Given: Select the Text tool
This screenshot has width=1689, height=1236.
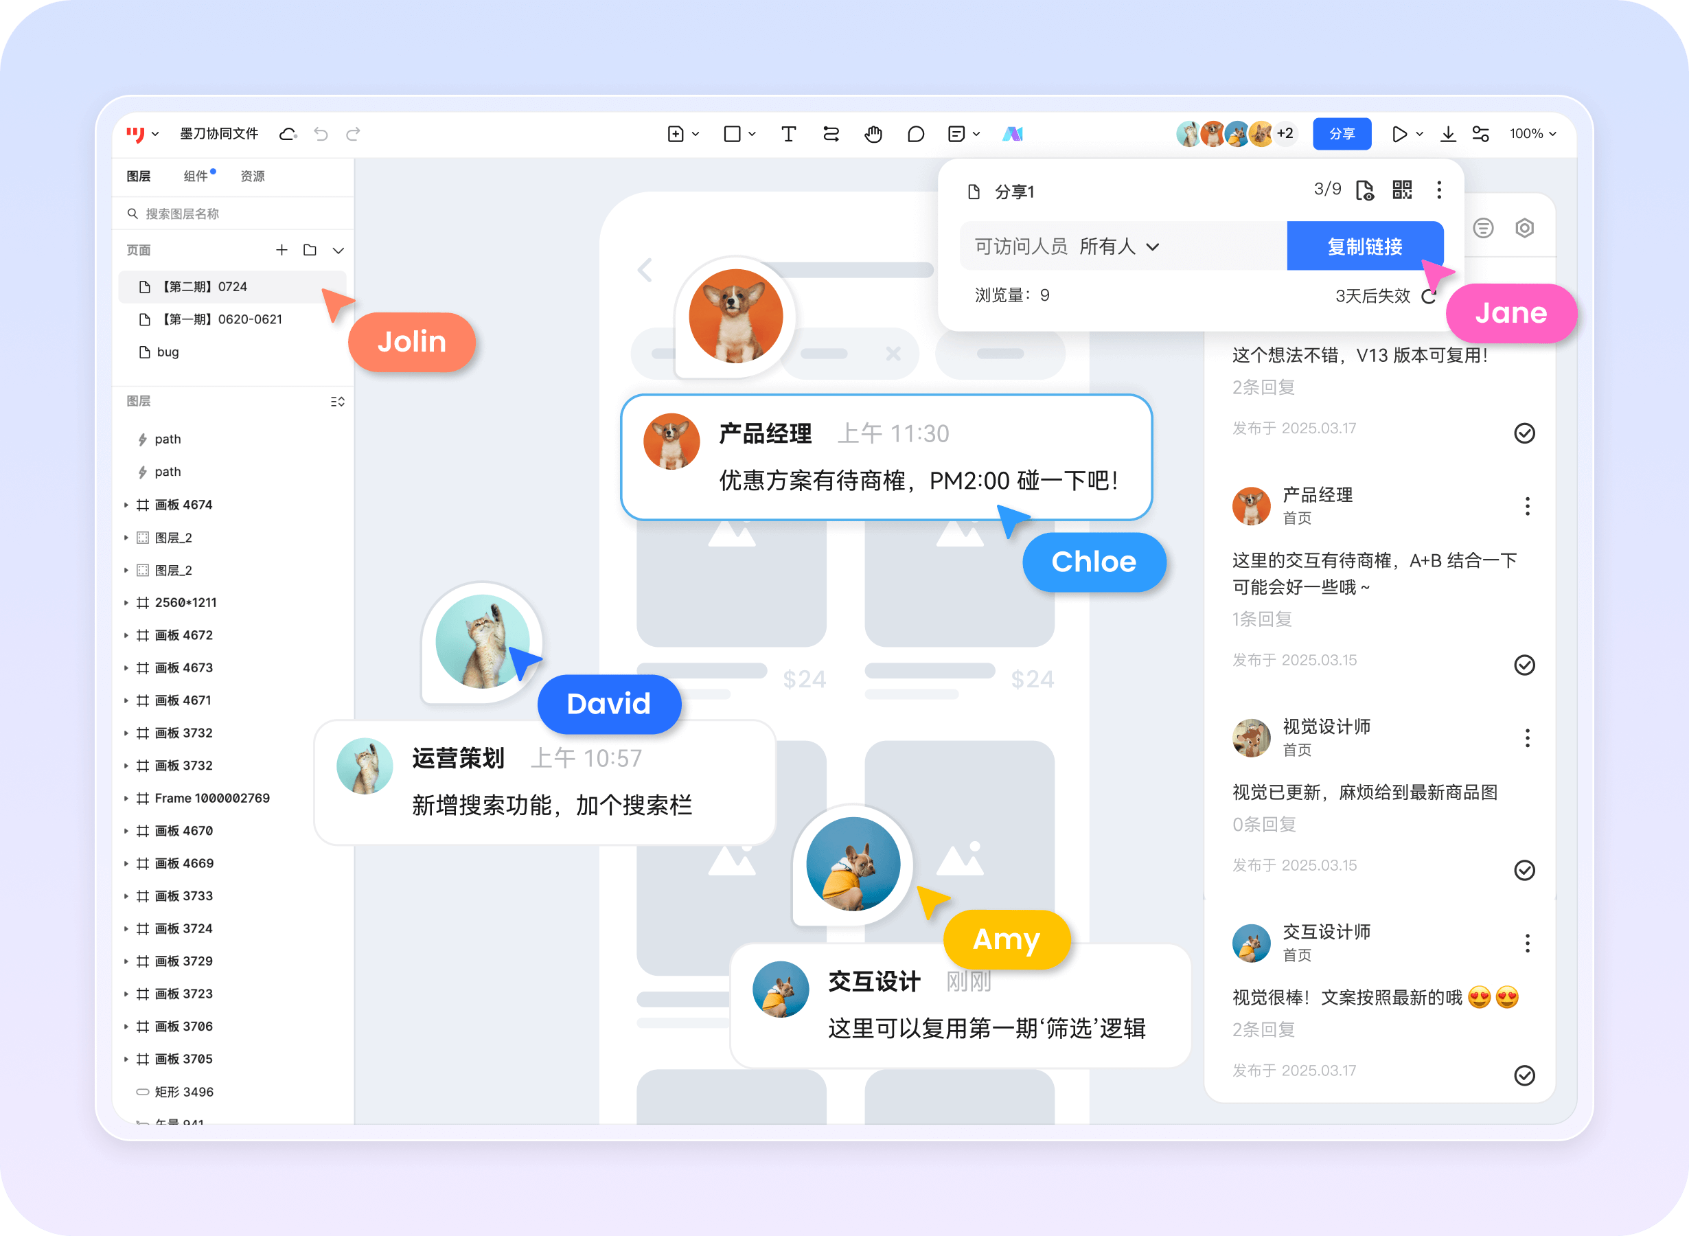Looking at the screenshot, I should [x=788, y=134].
